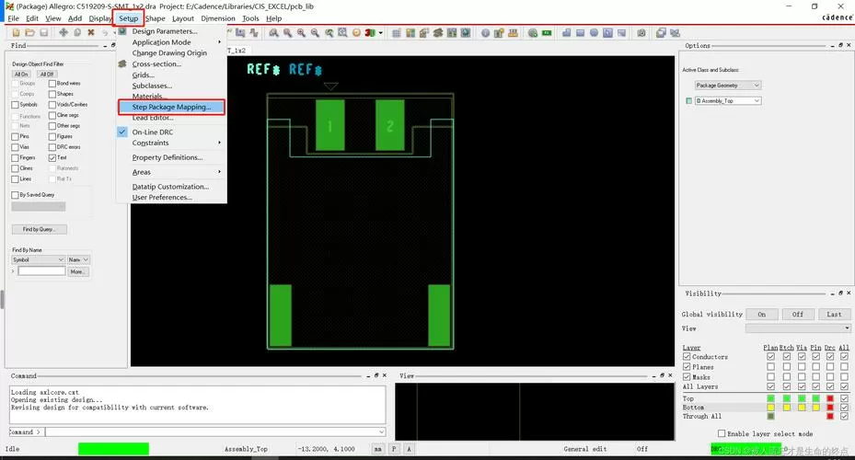Screen dimensions: 855x460
Task: Click the Open folder toolbar icon
Action: [x=30, y=33]
